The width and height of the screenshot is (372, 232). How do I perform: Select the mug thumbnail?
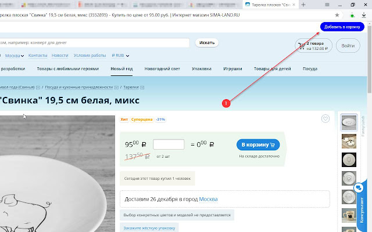pyautogui.click(x=349, y=215)
